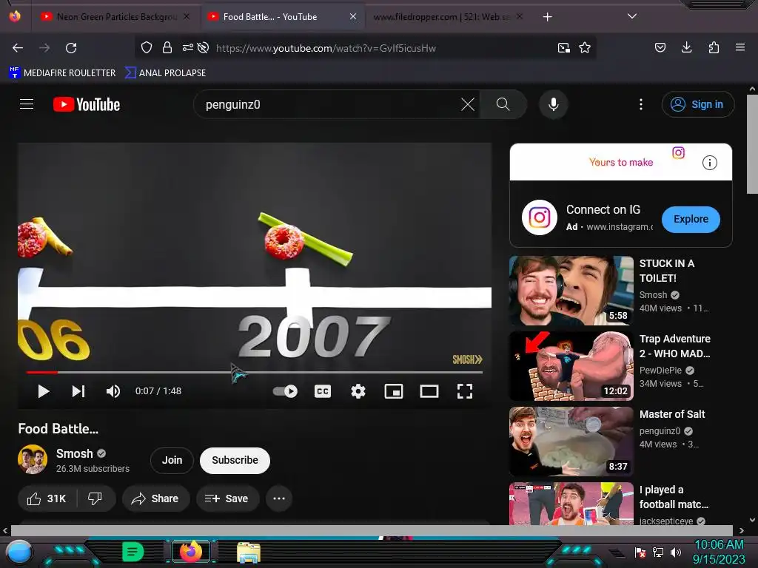
Task: Open video player settings gear
Action: 358,391
